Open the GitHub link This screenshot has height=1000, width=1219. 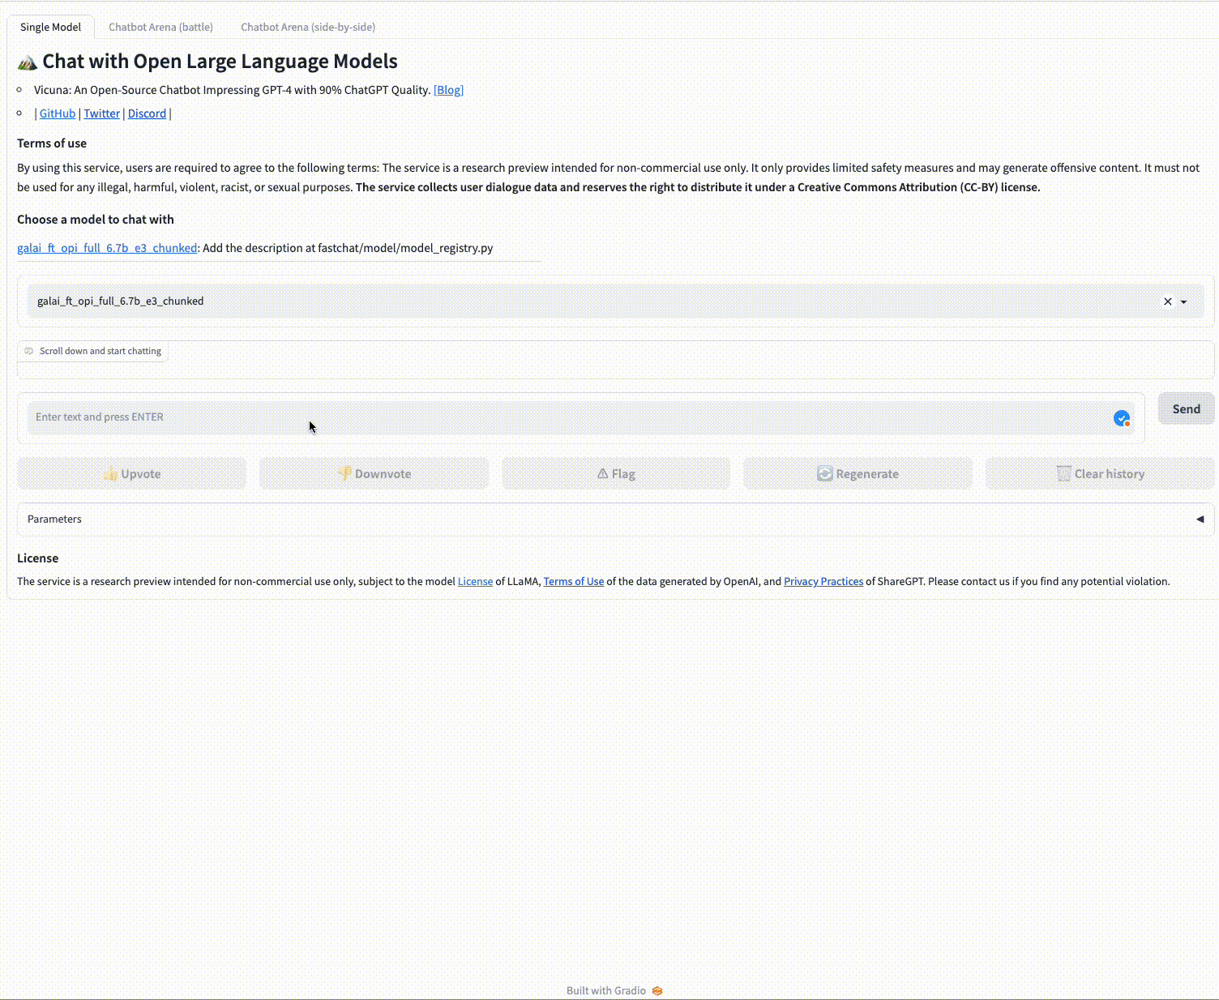58,113
